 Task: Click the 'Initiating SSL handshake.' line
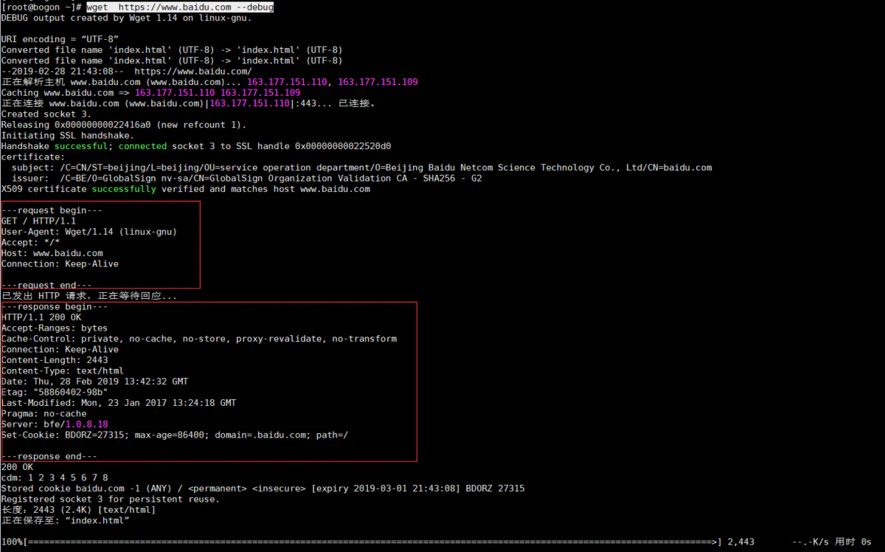pyautogui.click(x=68, y=136)
